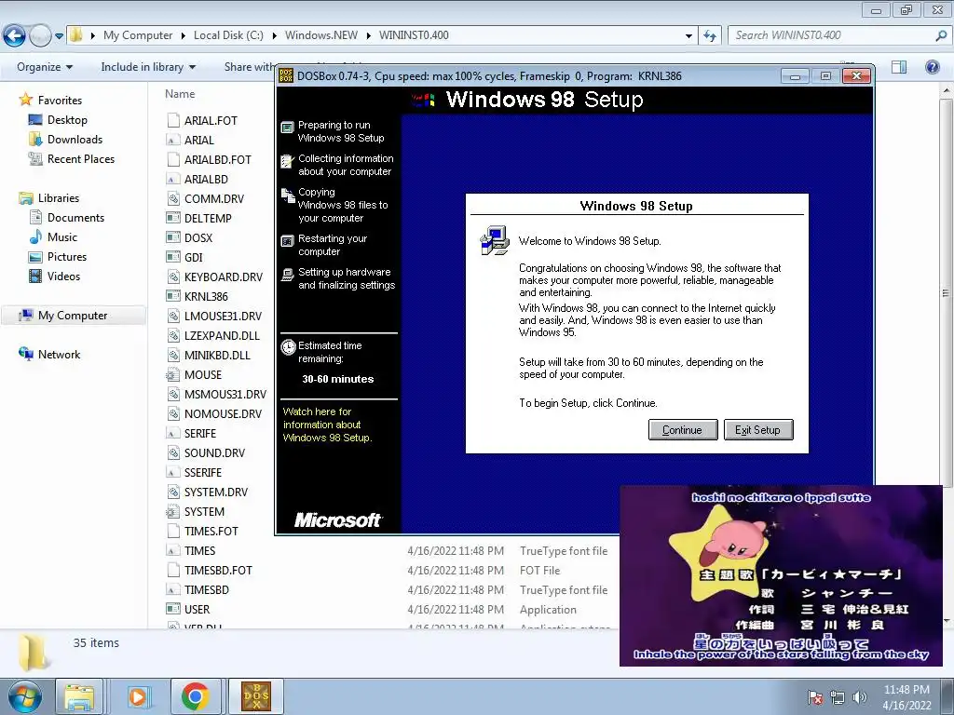Select the TIMES TrueType font icon
The image size is (954, 715).
coord(172,551)
